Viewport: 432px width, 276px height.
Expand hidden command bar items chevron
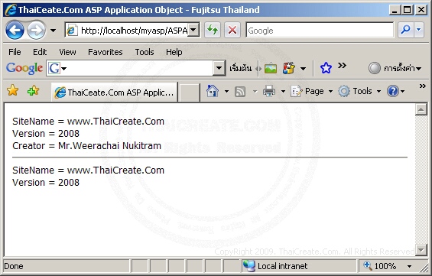click(x=423, y=86)
